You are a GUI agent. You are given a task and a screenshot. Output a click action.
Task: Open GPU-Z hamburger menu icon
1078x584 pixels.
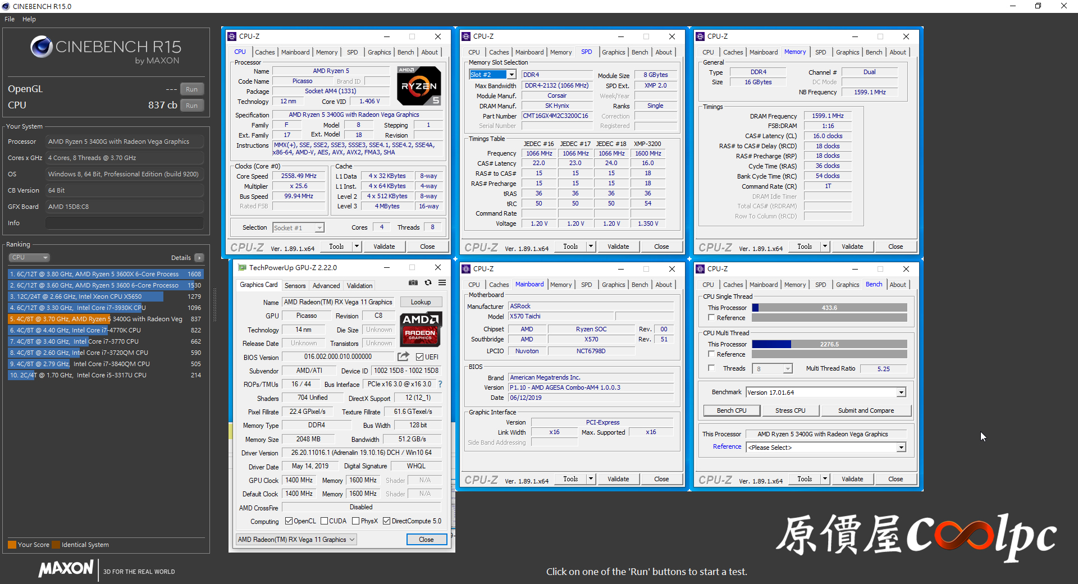(442, 283)
